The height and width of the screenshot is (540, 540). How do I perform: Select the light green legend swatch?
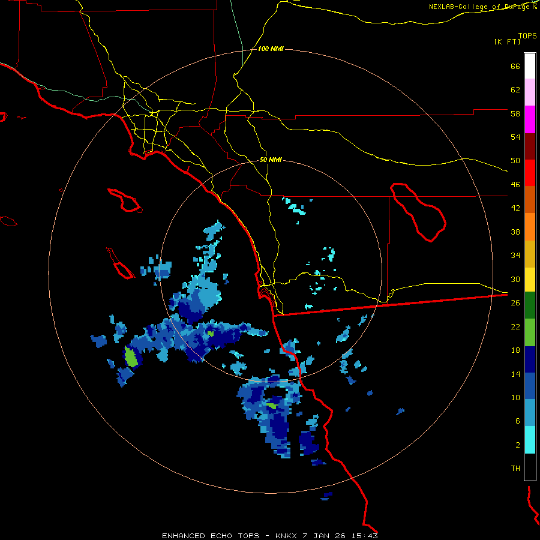tap(530, 332)
